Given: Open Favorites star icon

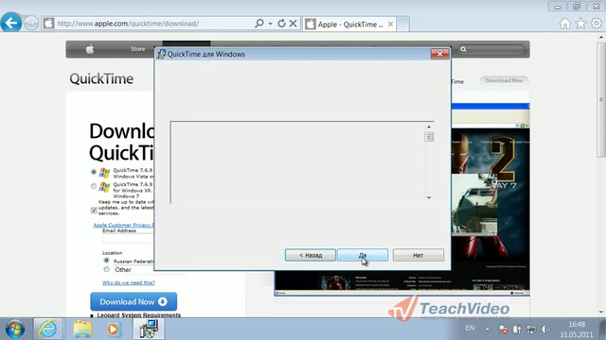Looking at the screenshot, I should pyautogui.click(x=580, y=24).
